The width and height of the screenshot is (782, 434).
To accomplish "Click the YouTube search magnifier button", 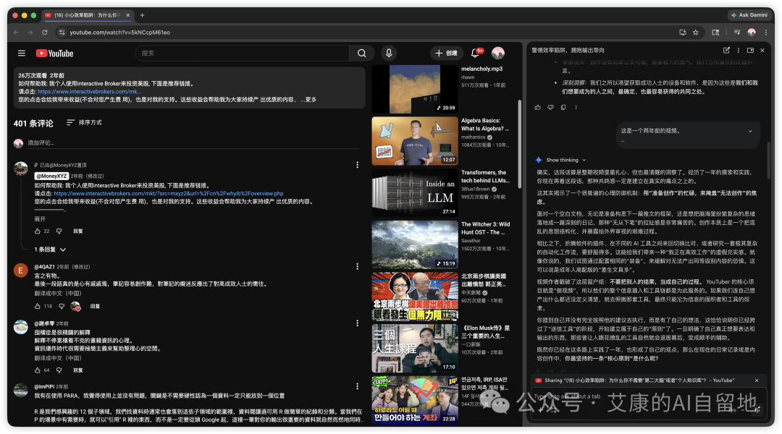I will (361, 53).
